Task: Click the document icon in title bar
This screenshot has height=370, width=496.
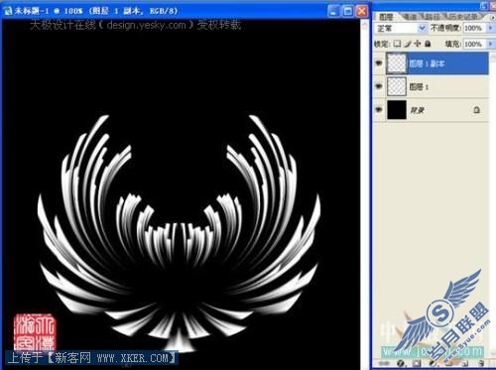Action: (7, 11)
